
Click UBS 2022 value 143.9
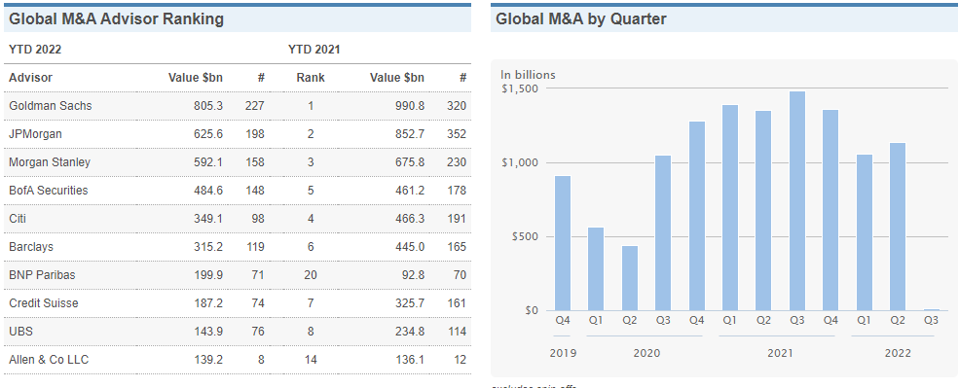click(x=208, y=332)
